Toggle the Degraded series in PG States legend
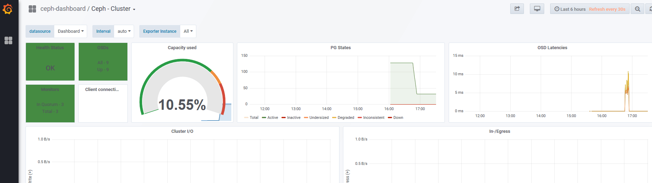The image size is (652, 183). (x=346, y=118)
